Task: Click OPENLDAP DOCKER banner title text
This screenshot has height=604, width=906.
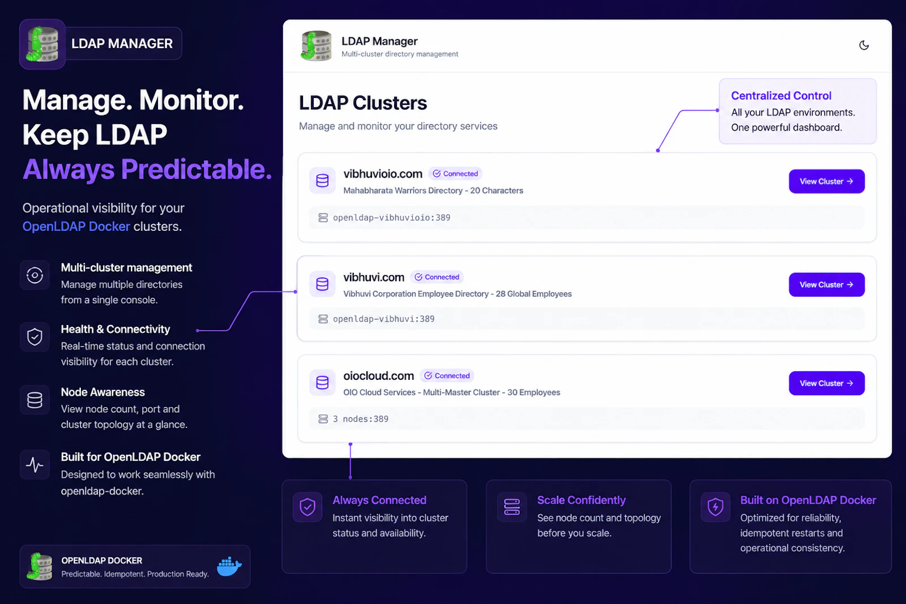Action: point(102,560)
